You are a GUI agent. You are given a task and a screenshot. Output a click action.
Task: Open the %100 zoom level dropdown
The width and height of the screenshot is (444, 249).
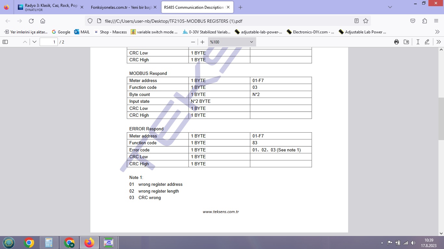[232, 42]
